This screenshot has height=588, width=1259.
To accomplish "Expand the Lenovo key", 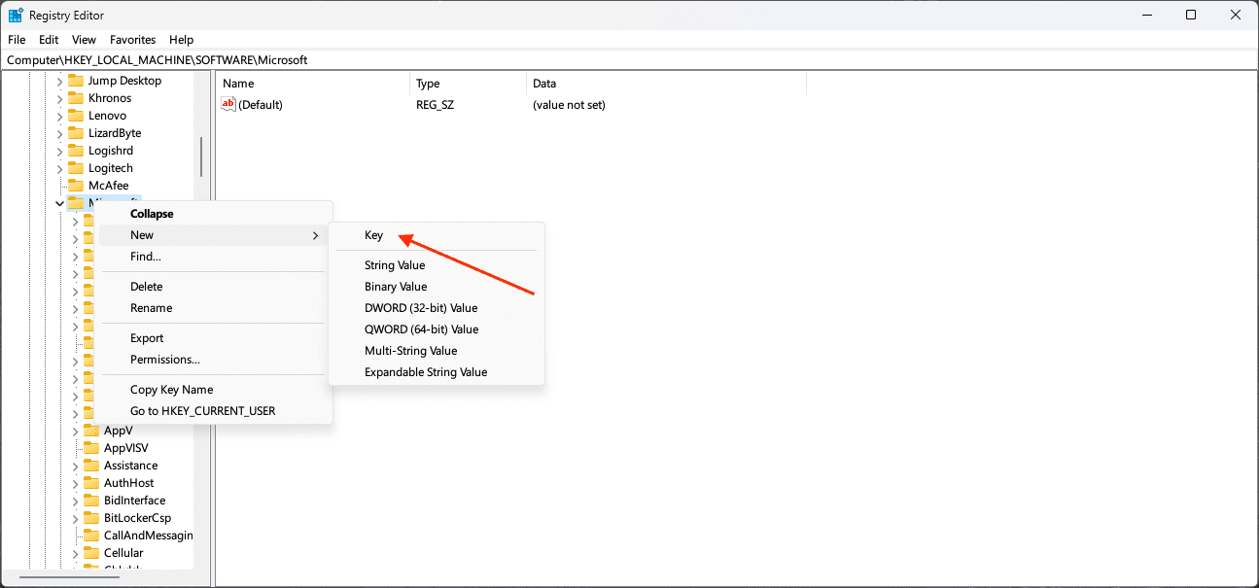I will click(x=59, y=116).
